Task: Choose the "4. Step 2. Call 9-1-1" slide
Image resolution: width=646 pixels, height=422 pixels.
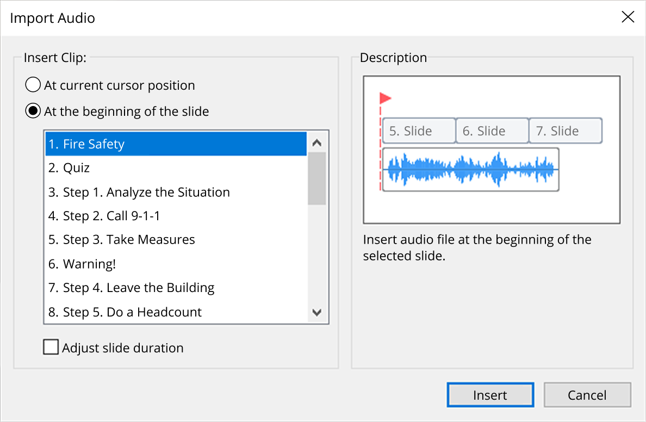Action: [103, 216]
